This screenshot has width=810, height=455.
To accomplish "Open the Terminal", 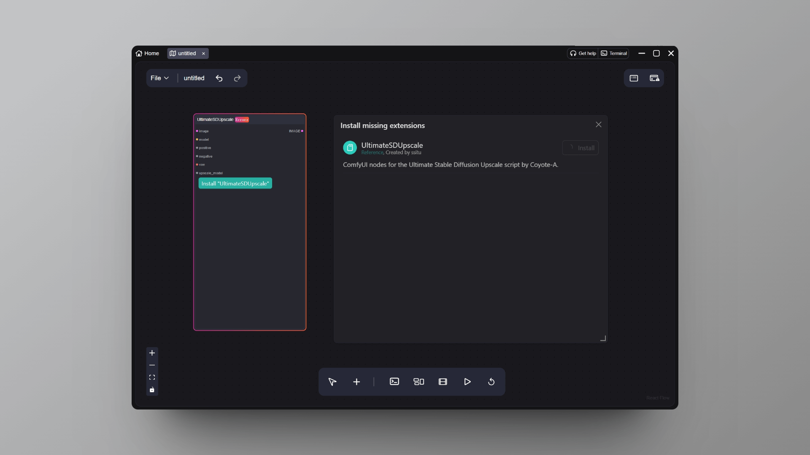I will (x=614, y=54).
